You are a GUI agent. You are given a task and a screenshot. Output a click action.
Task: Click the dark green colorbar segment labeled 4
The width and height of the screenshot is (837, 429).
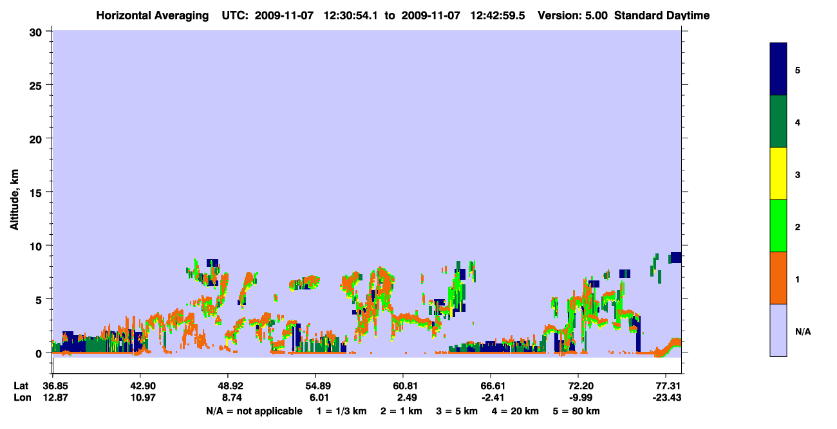[778, 122]
